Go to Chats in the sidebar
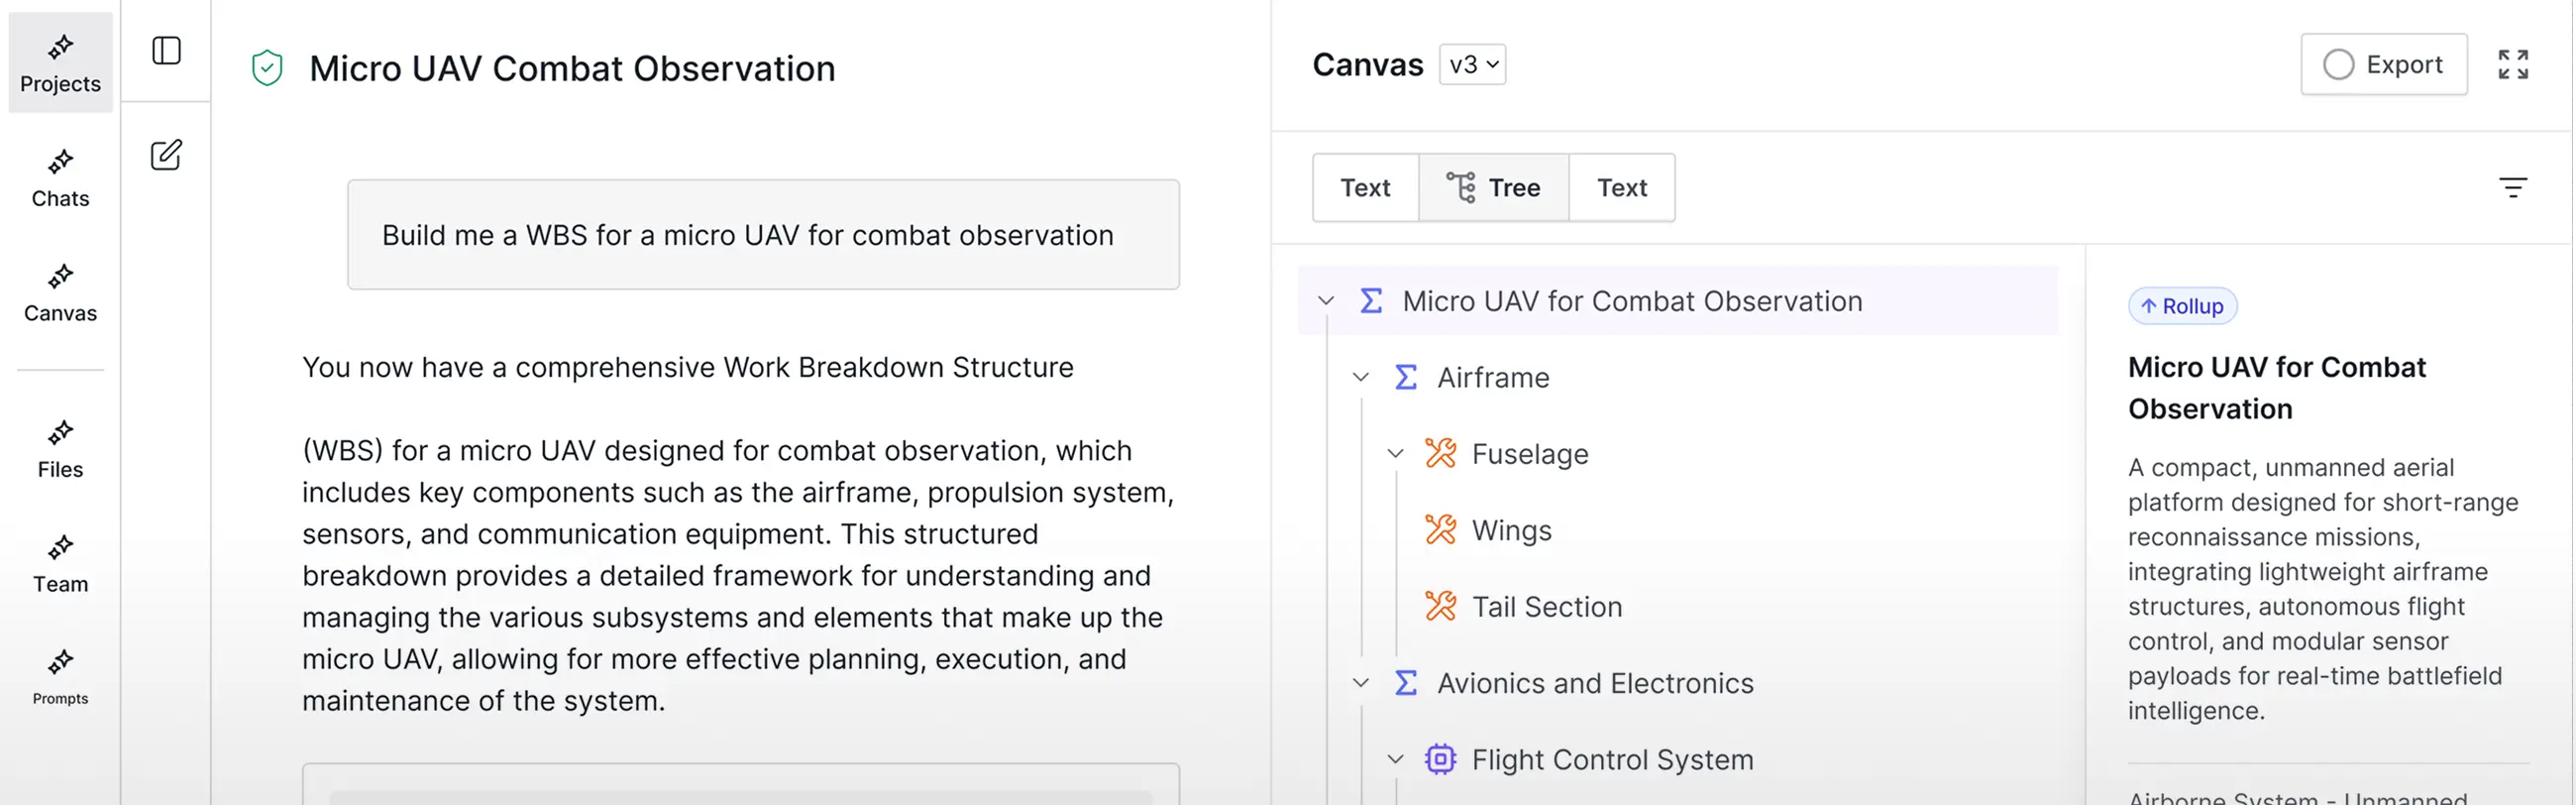 click(x=60, y=178)
